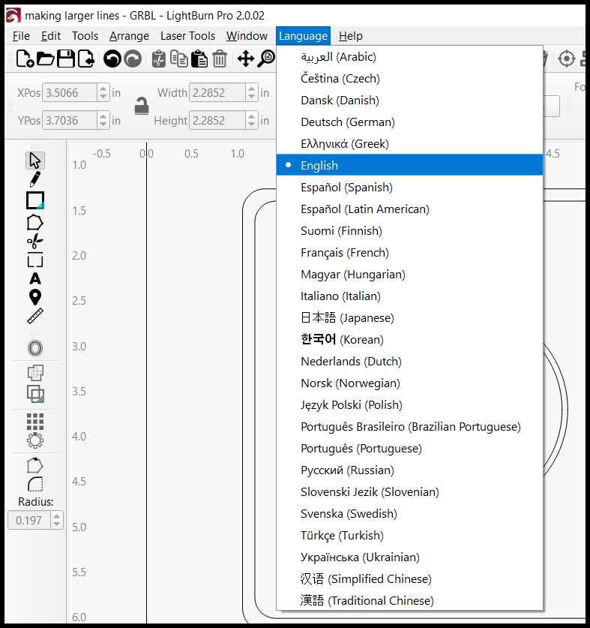The height and width of the screenshot is (628, 590).
Task: Click into the YPos input field
Action: coord(69,120)
